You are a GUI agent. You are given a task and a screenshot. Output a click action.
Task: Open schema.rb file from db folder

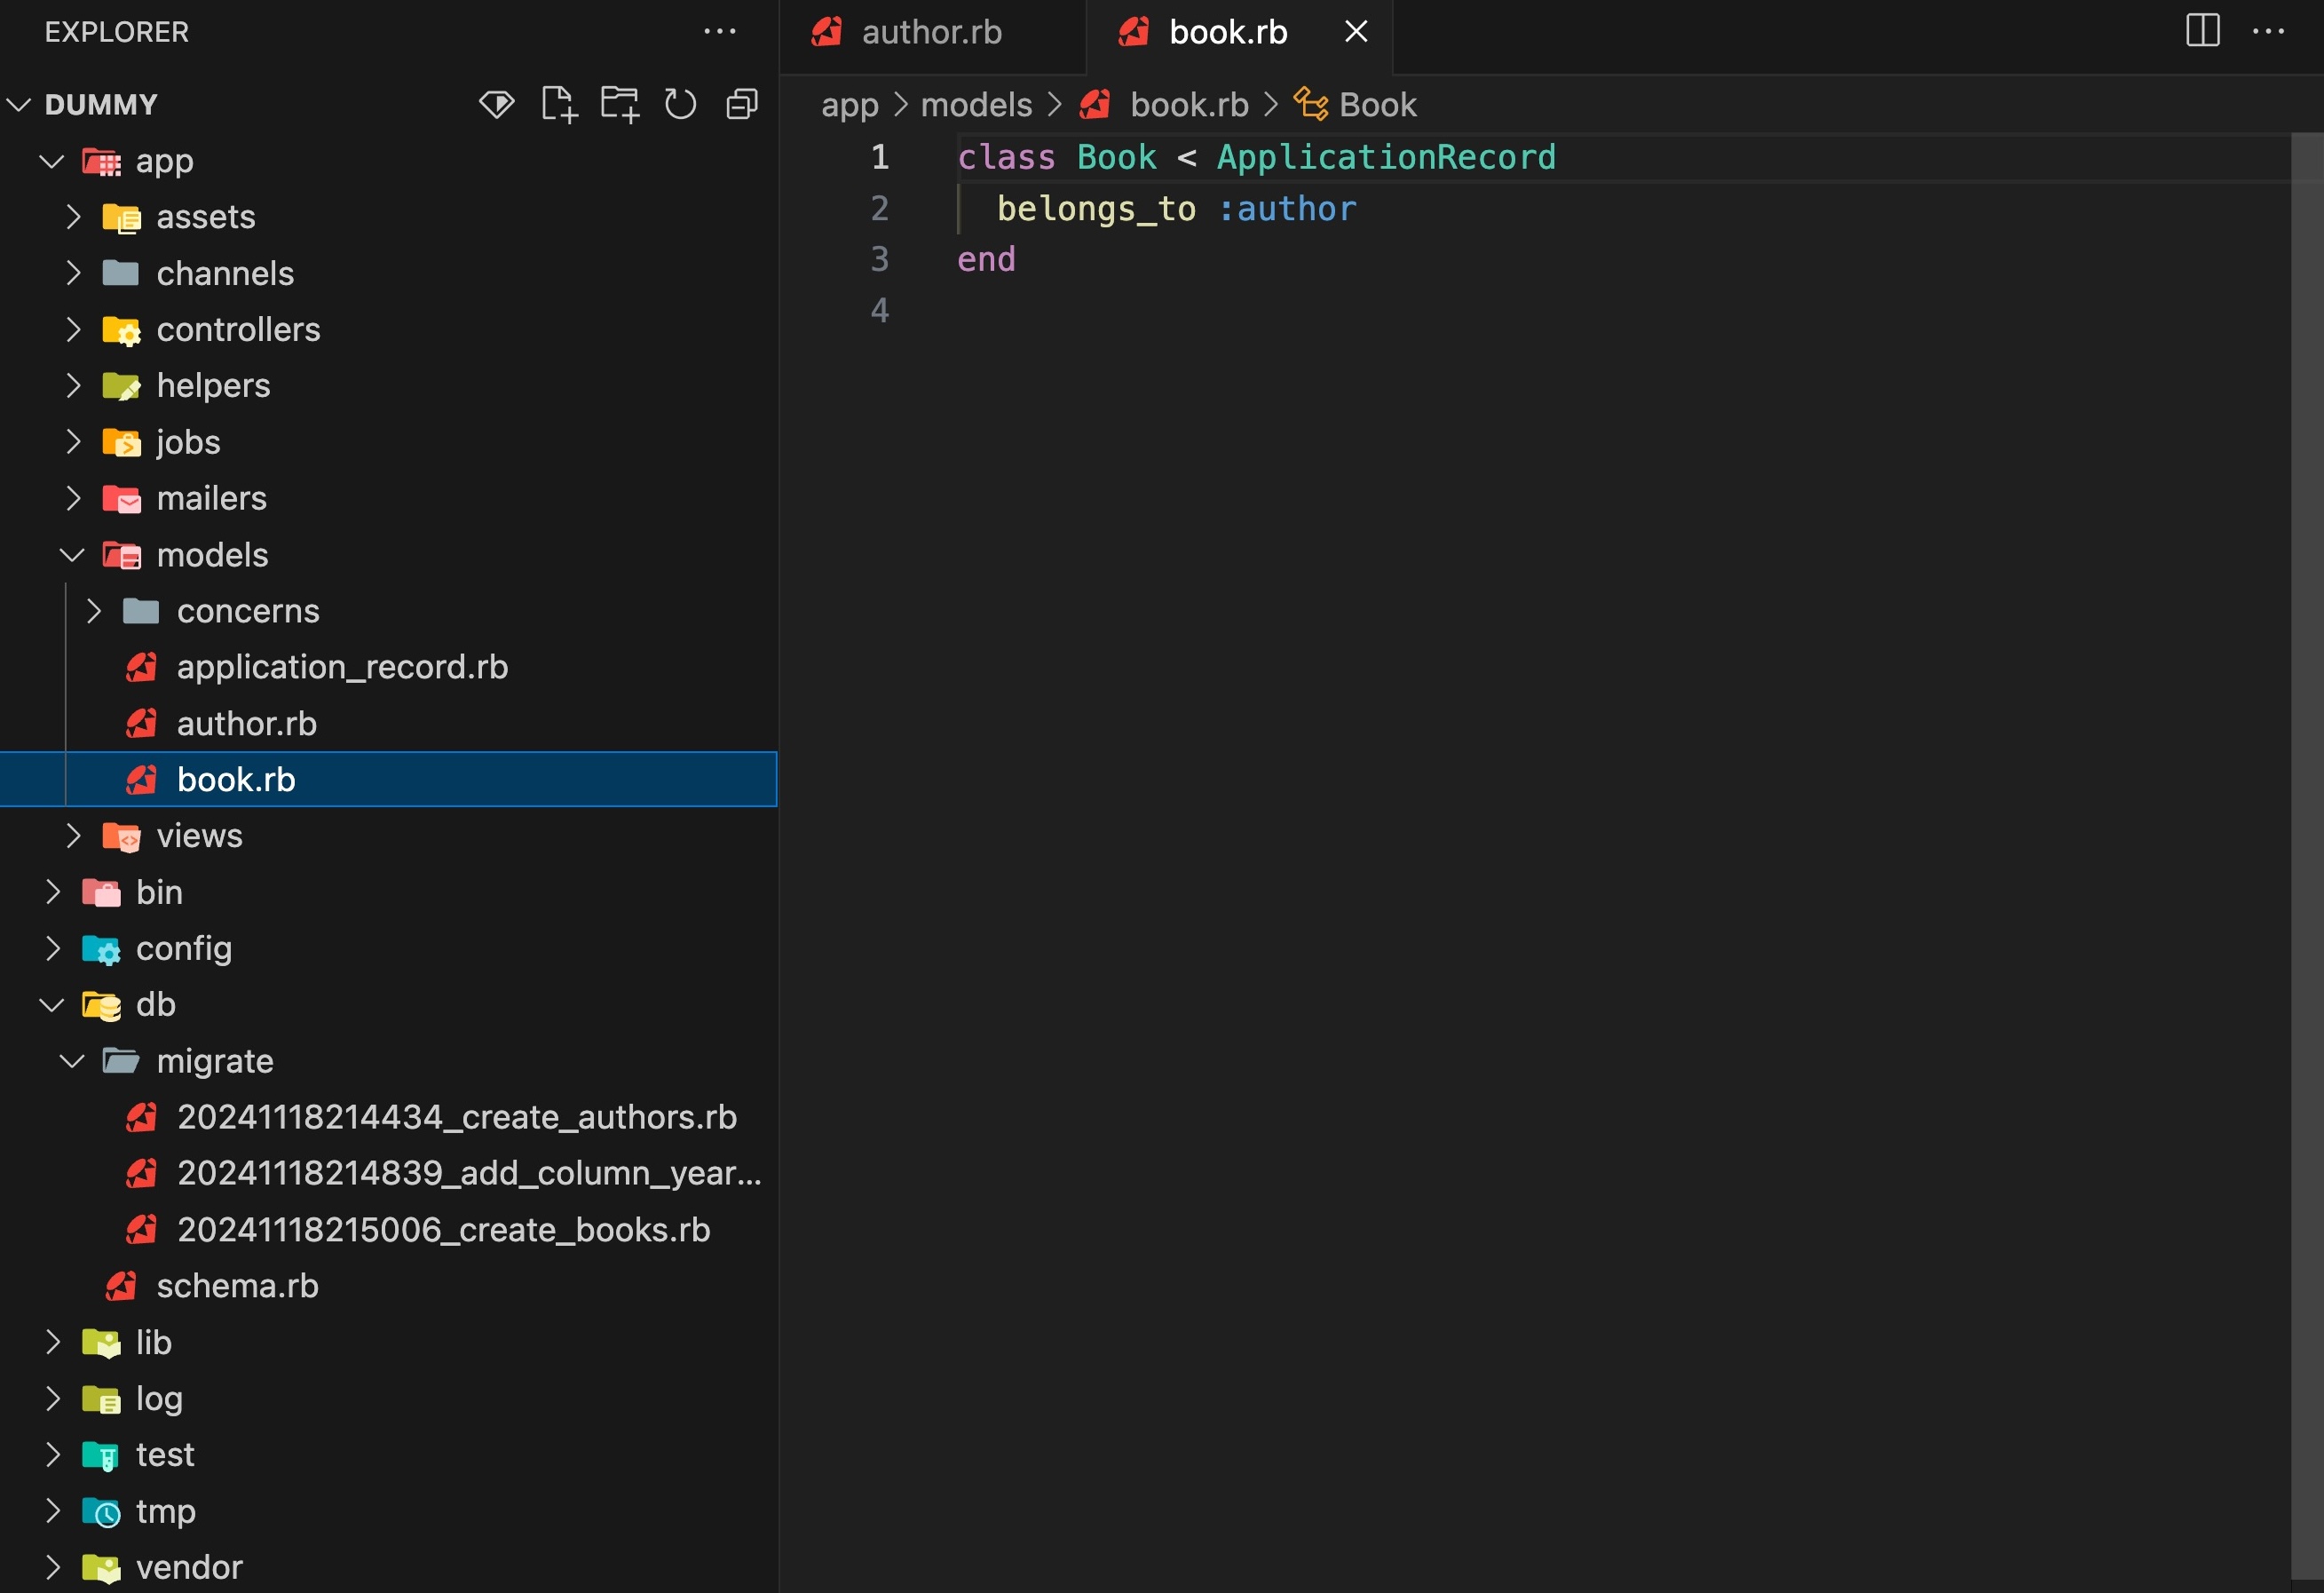(237, 1285)
